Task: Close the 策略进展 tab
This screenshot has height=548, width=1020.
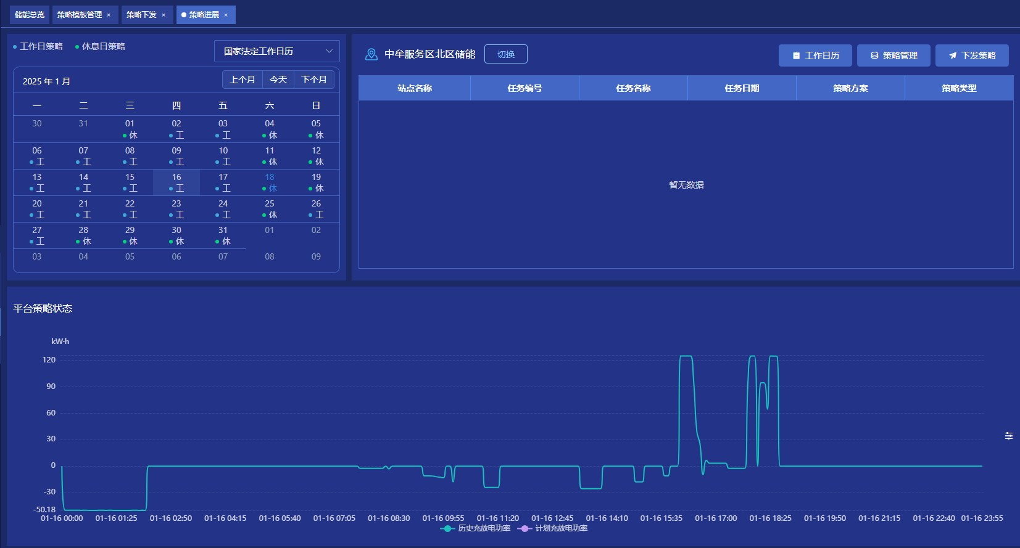Action: tap(226, 15)
